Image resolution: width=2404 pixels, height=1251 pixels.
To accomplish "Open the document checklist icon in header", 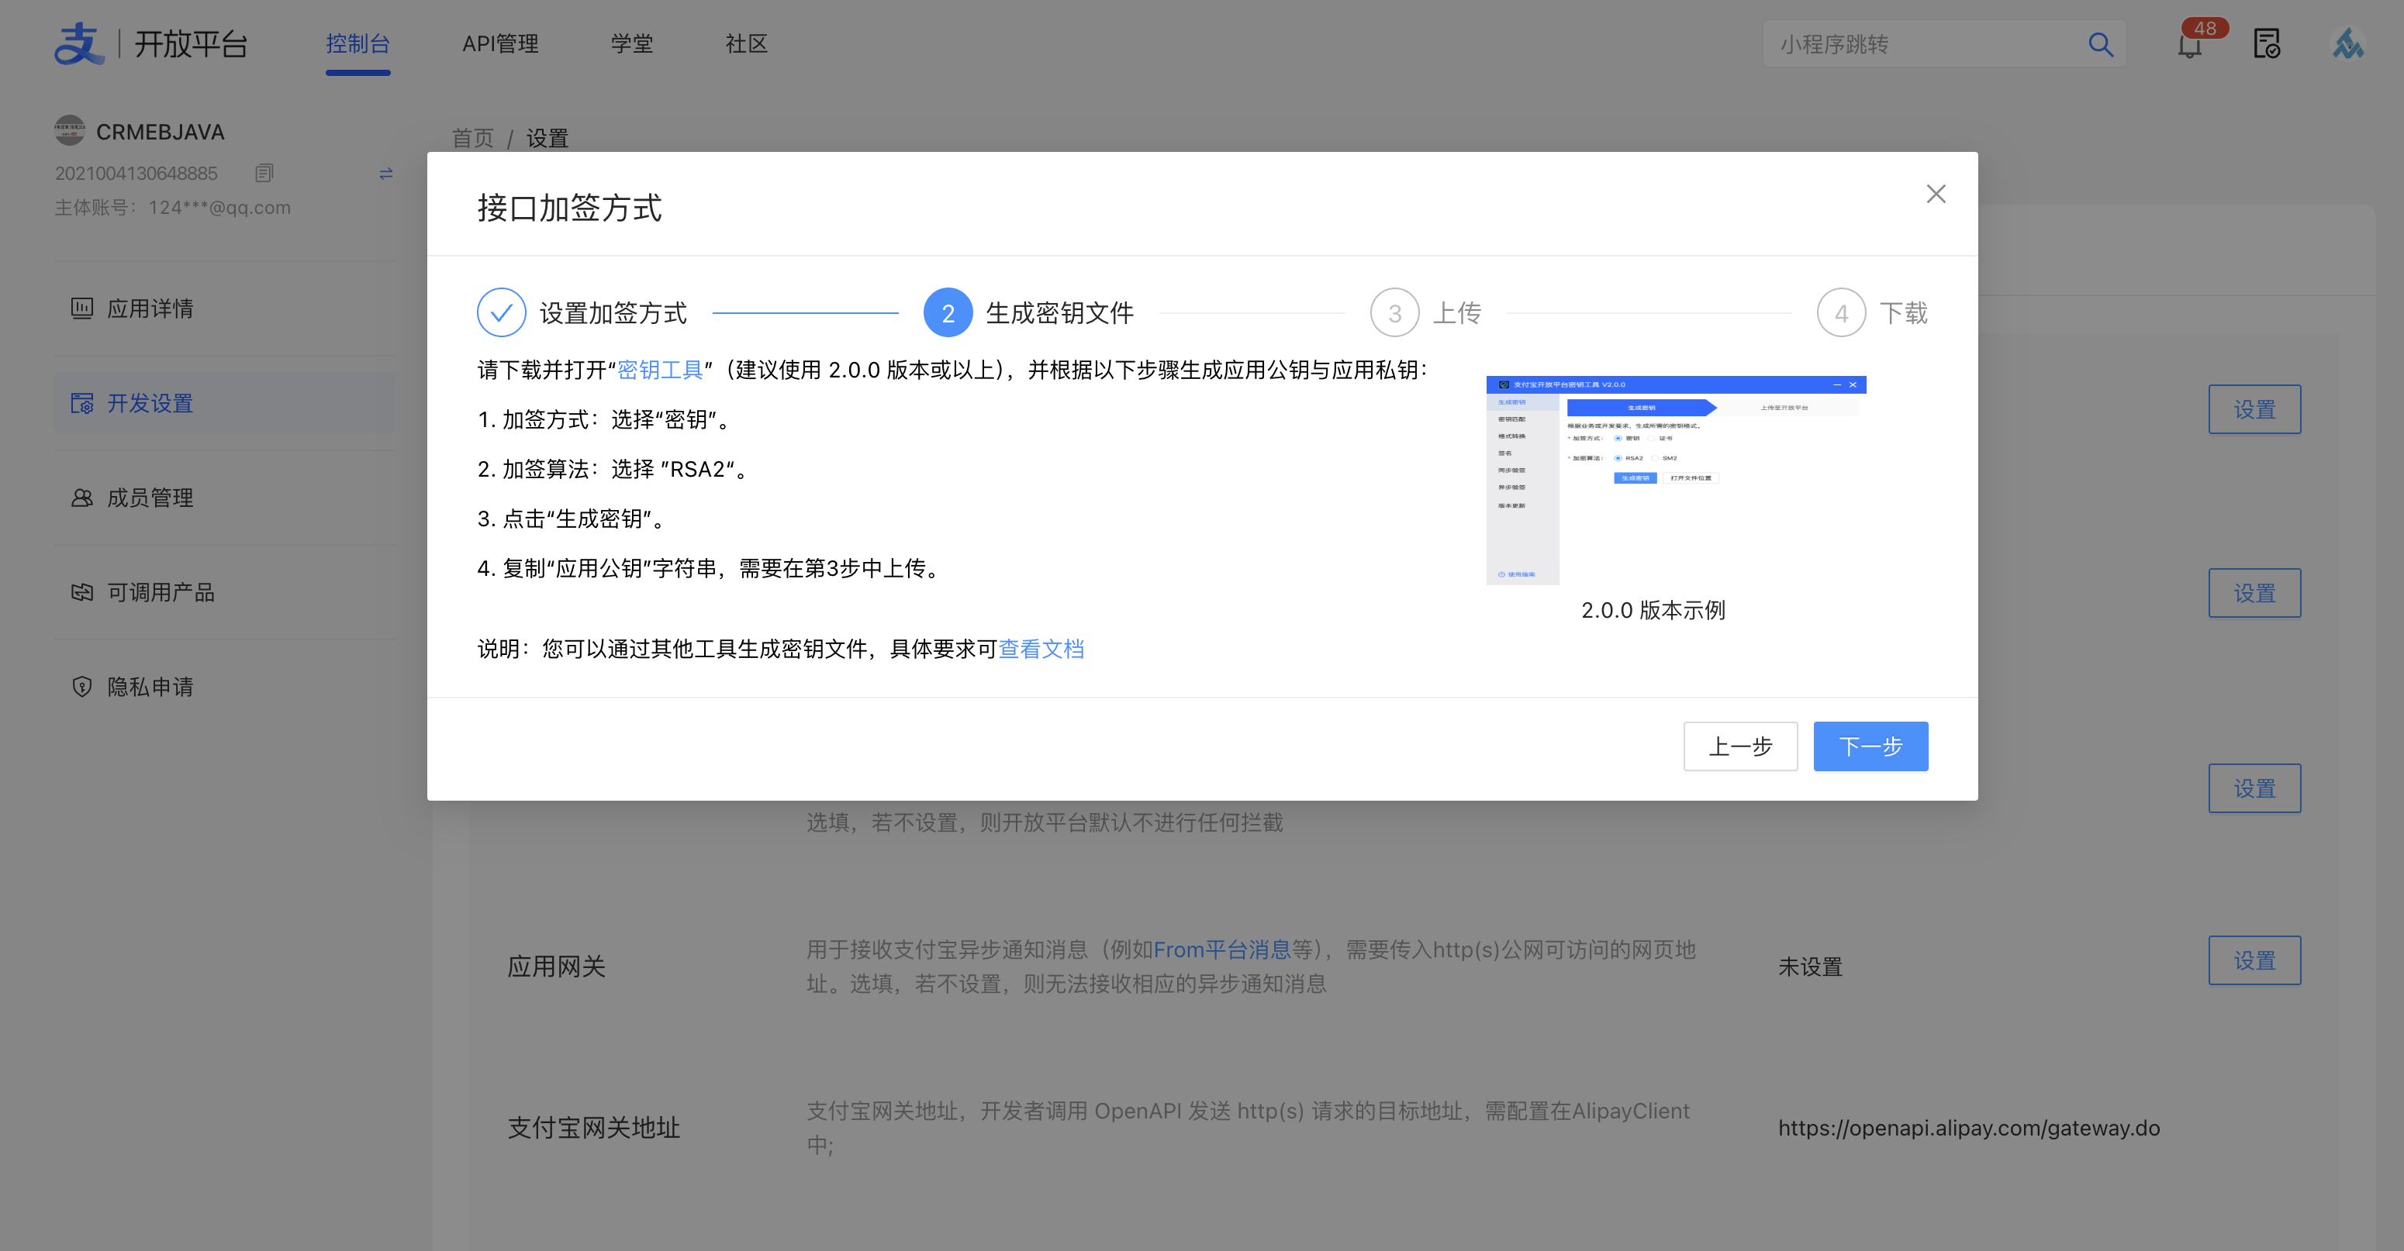I will point(2266,44).
